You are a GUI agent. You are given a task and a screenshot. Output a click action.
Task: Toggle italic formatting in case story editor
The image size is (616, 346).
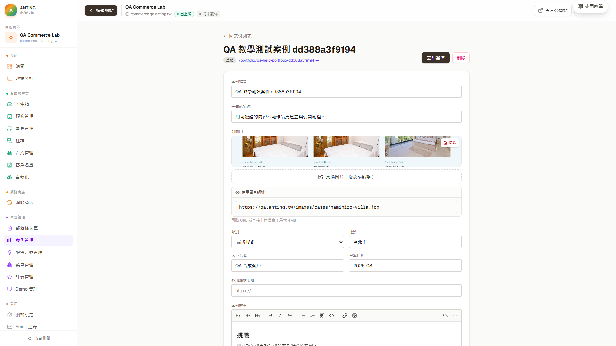[280, 316]
